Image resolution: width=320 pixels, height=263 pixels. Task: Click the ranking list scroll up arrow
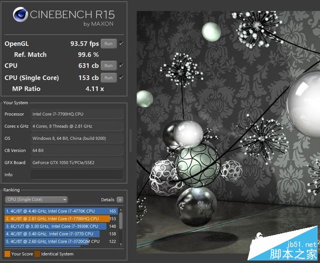(120, 209)
